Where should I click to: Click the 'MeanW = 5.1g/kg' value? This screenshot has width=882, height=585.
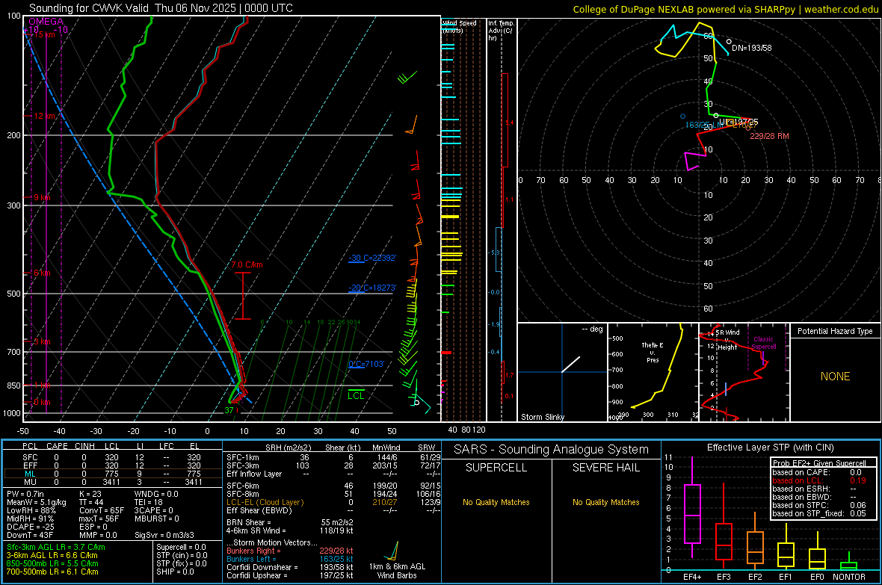click(36, 502)
